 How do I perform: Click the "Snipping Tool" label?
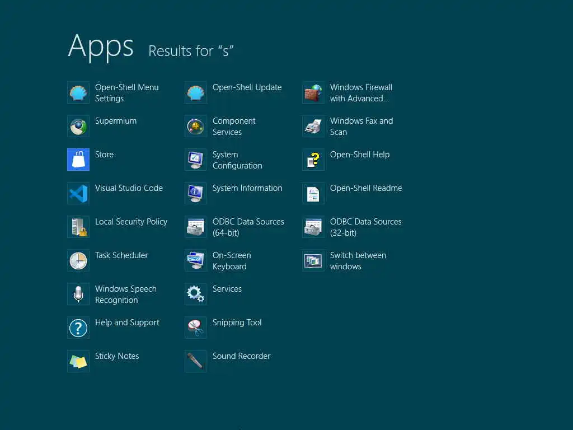237,322
